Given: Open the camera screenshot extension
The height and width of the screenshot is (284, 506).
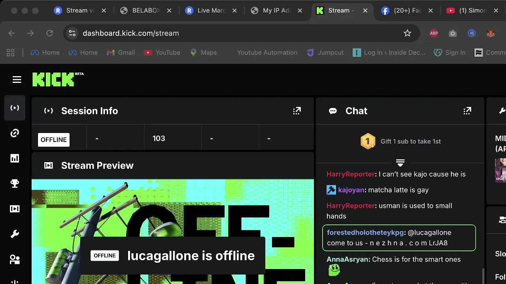Looking at the screenshot, I should point(453,33).
